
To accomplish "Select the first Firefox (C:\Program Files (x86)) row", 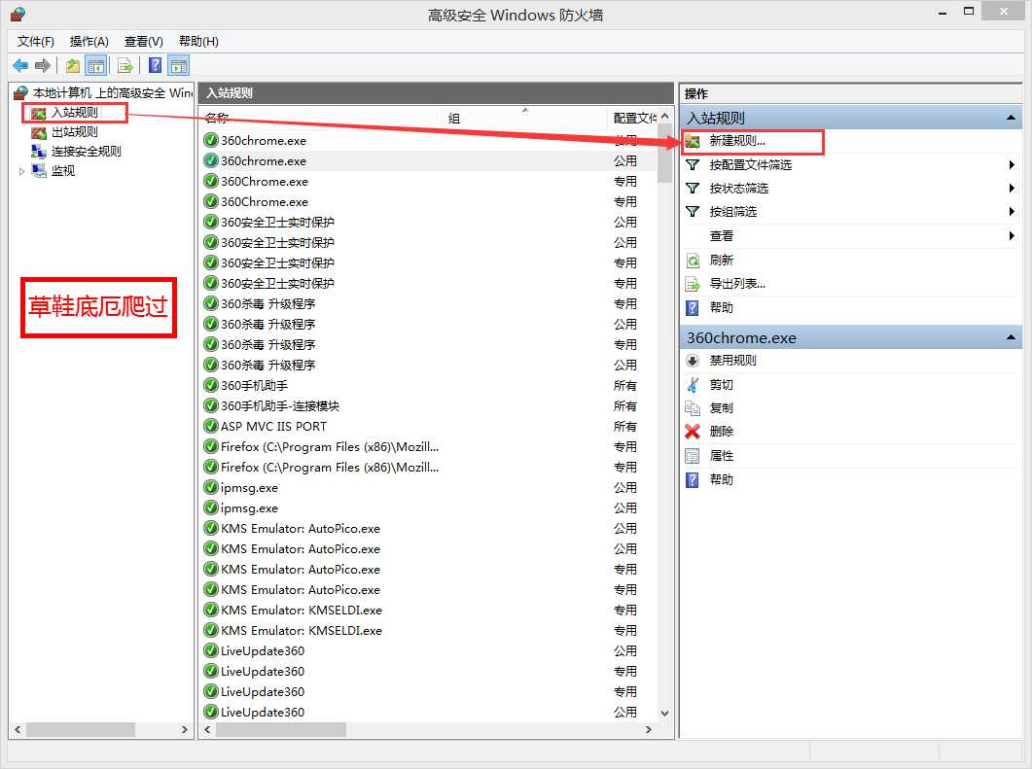I will [x=429, y=446].
